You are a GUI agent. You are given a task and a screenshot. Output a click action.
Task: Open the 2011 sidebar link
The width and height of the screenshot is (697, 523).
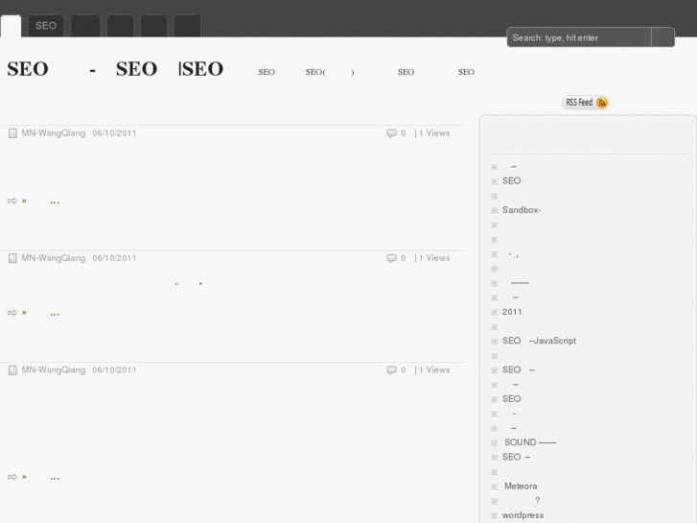tap(512, 312)
